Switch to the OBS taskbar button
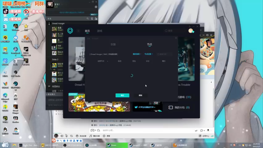Image resolution: width=263 pixels, height=148 pixels. coord(73,145)
